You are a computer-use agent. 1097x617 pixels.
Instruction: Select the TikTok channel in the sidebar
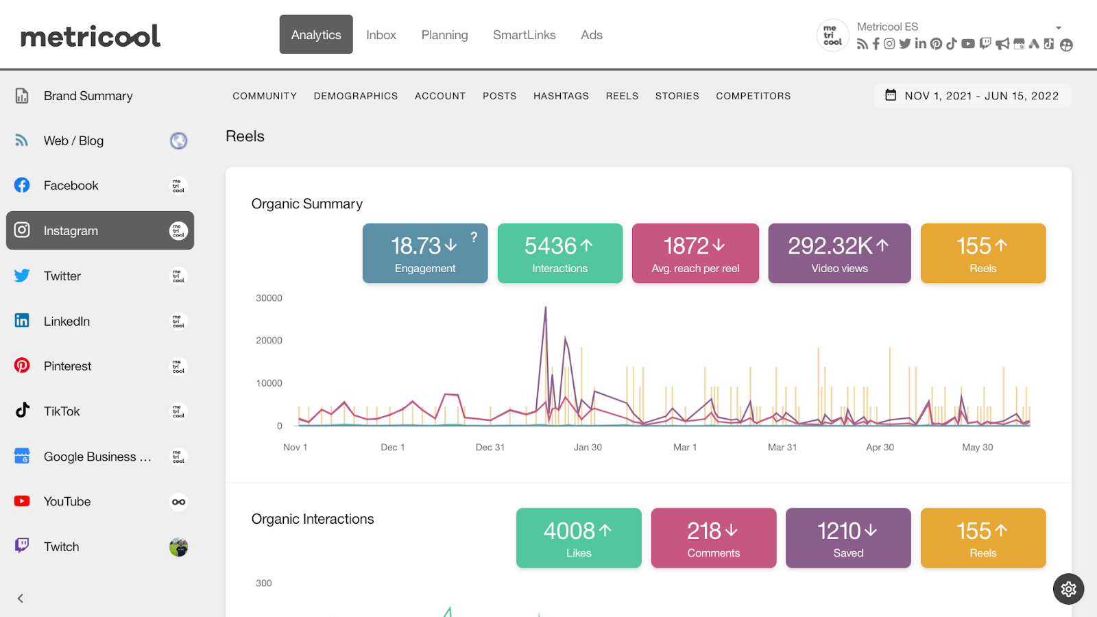point(61,411)
